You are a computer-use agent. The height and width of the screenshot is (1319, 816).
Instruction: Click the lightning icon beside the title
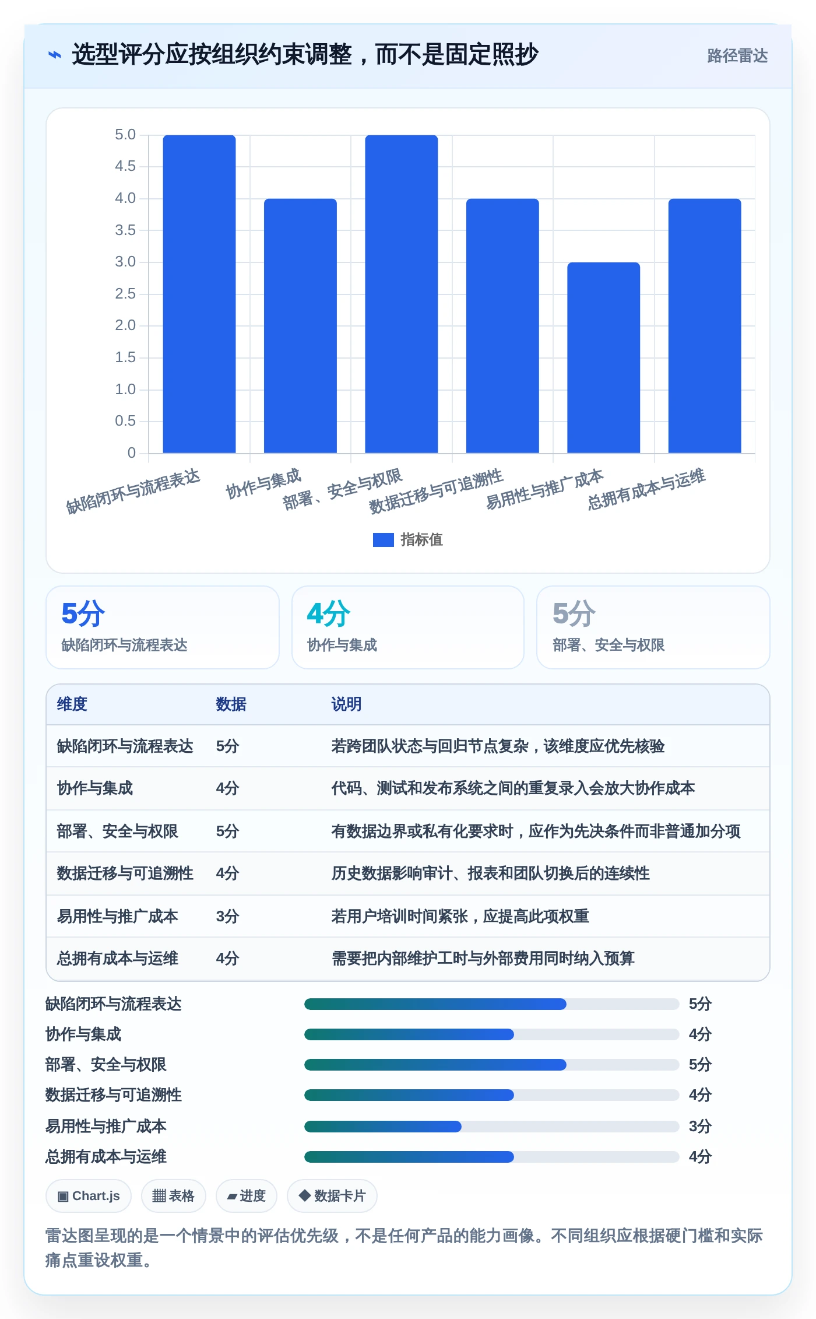click(55, 55)
